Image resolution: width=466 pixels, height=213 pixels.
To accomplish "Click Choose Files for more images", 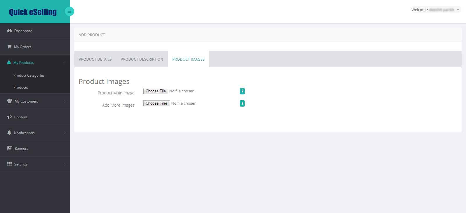I will (x=157, y=103).
